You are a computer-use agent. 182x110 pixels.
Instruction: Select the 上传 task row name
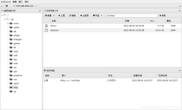46,80
